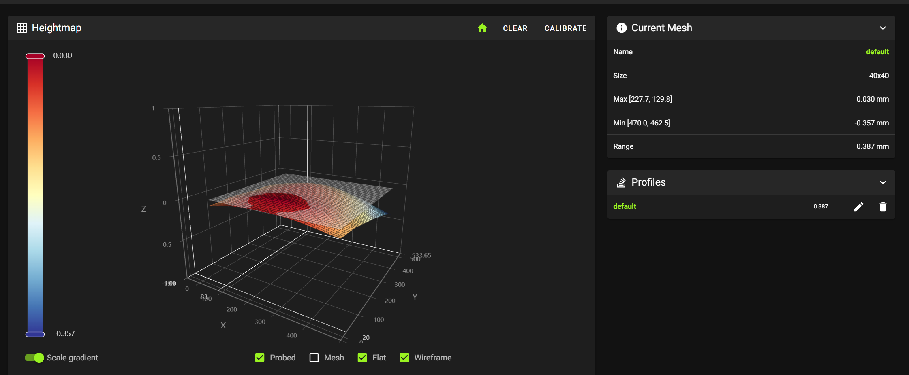Disable the Wireframe checkbox

[404, 358]
